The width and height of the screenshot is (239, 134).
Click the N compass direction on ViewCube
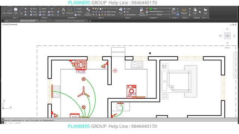pyautogui.click(x=227, y=29)
